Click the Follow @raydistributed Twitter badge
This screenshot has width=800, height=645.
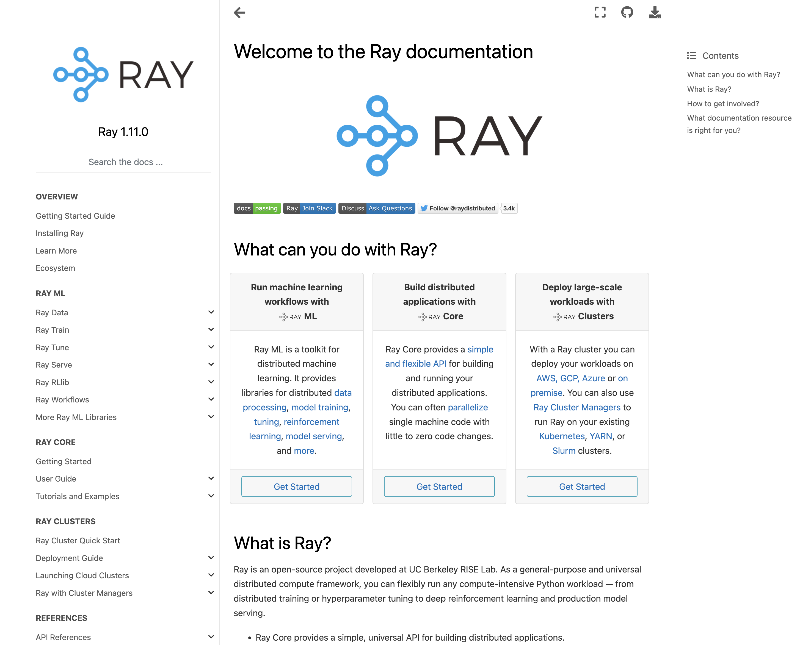point(458,208)
